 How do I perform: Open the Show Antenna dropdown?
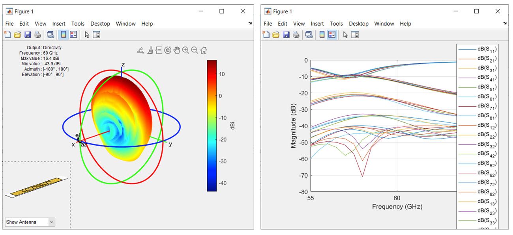(30, 222)
